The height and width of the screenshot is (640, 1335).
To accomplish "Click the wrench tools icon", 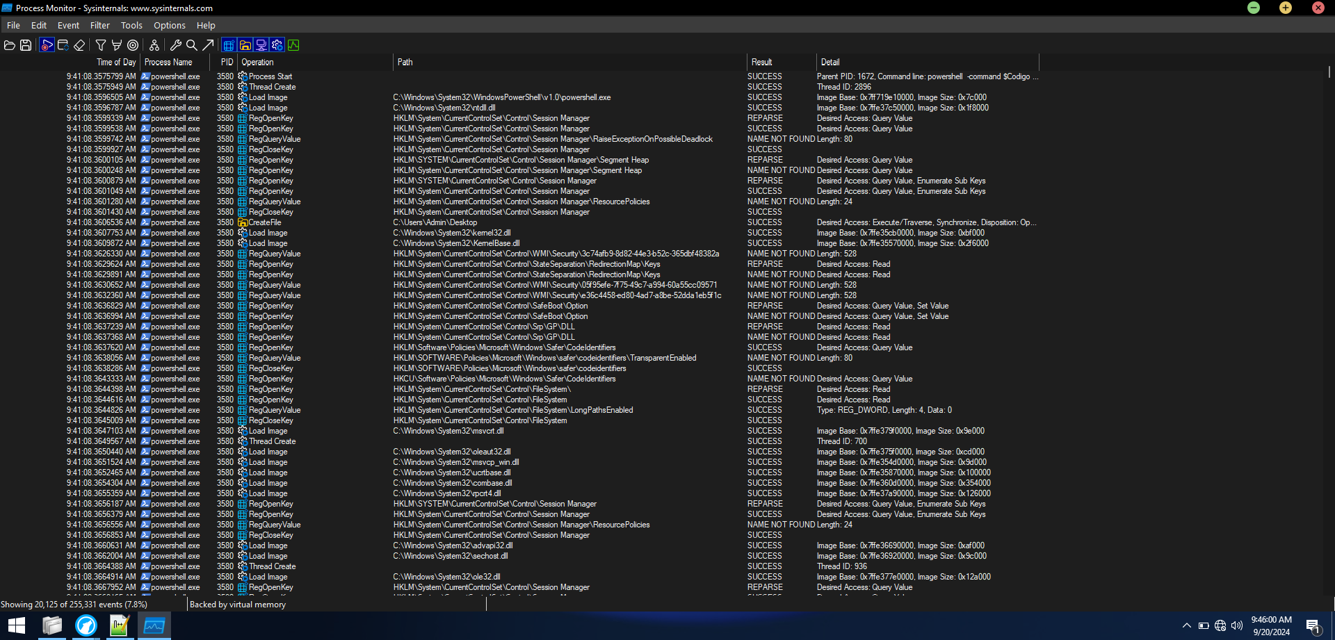I will [176, 45].
